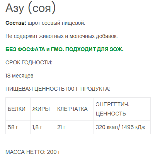Click the СРОК ГОДНОСТИ label
Screen dimensions: 160x162
pyautogui.click(x=29, y=62)
